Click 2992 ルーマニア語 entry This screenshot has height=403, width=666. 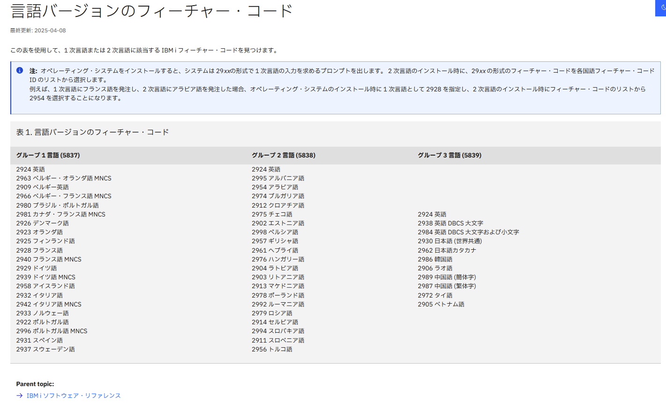(x=278, y=304)
